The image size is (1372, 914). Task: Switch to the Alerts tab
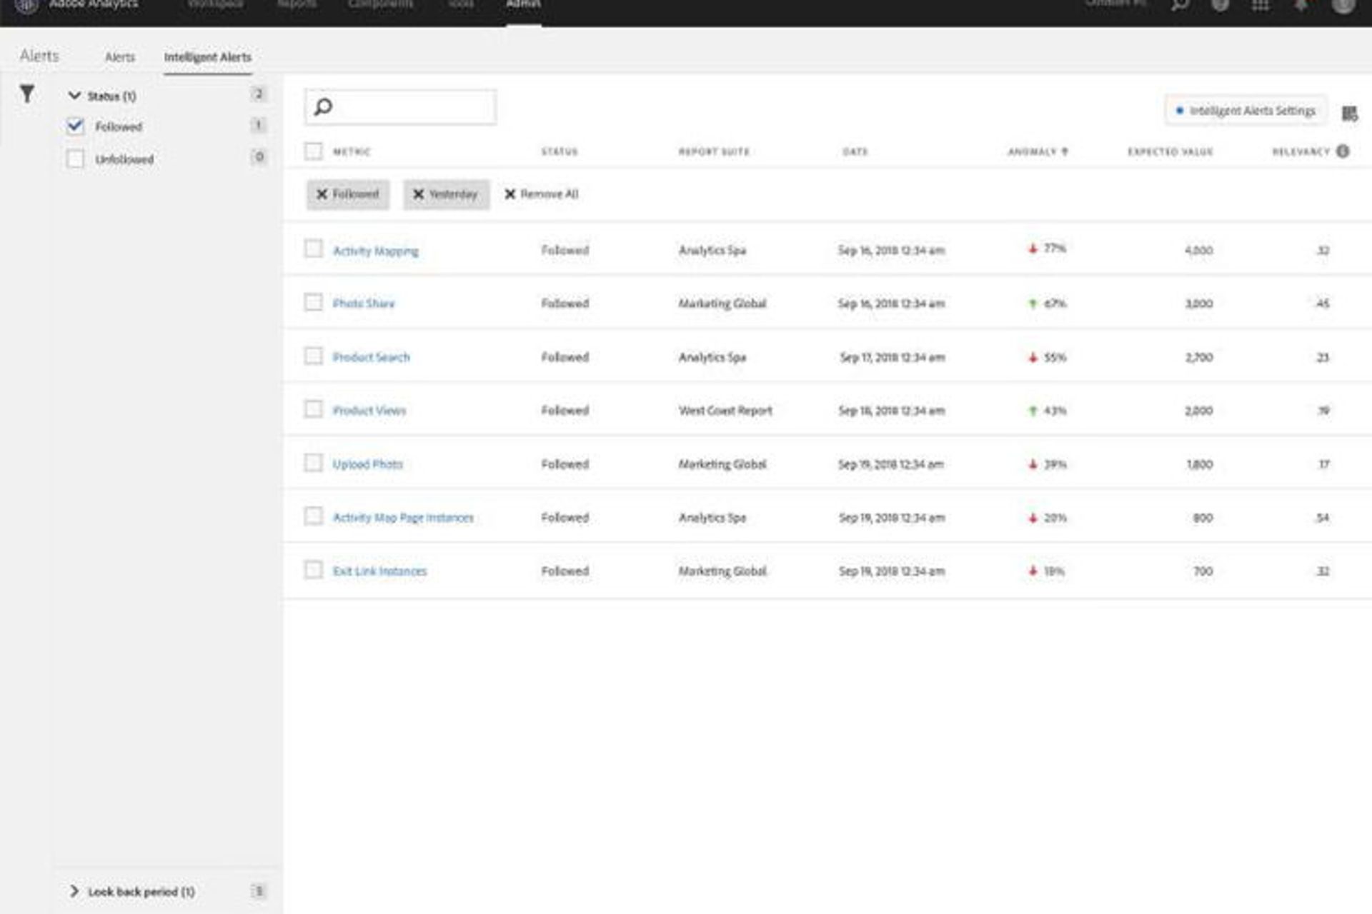pos(120,56)
